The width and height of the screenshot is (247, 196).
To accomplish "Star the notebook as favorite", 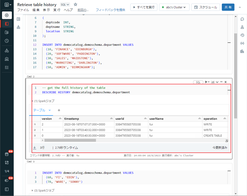I will (x=75, y=5).
